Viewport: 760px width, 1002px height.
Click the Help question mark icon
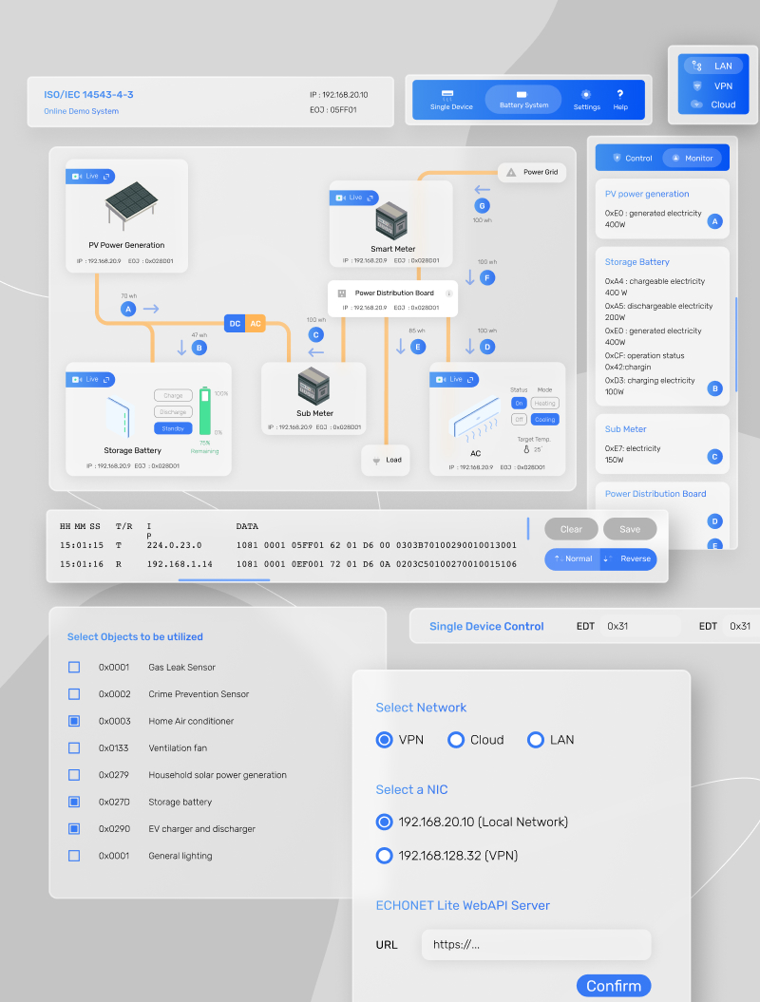pos(620,94)
